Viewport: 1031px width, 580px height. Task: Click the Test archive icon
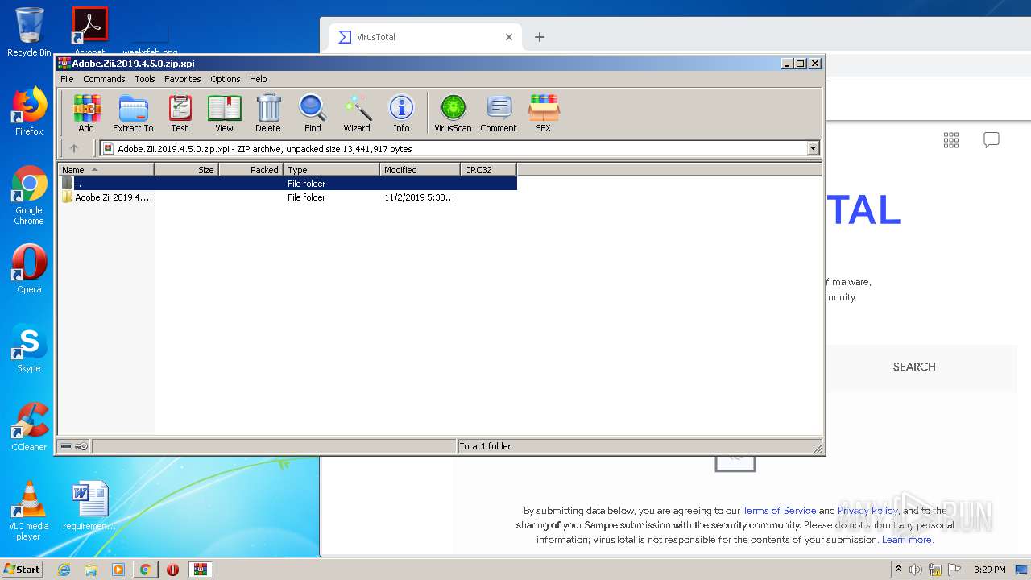[179, 113]
